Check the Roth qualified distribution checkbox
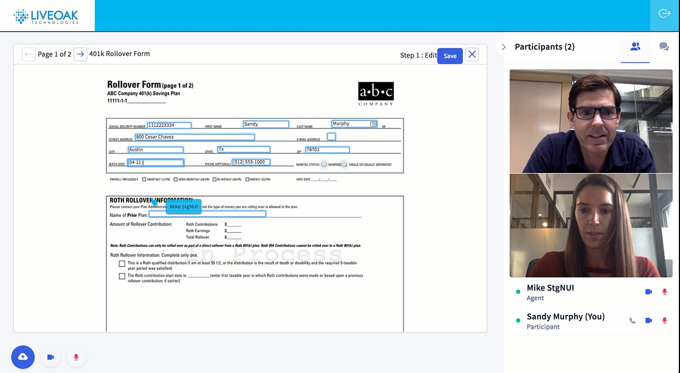 pyautogui.click(x=122, y=264)
